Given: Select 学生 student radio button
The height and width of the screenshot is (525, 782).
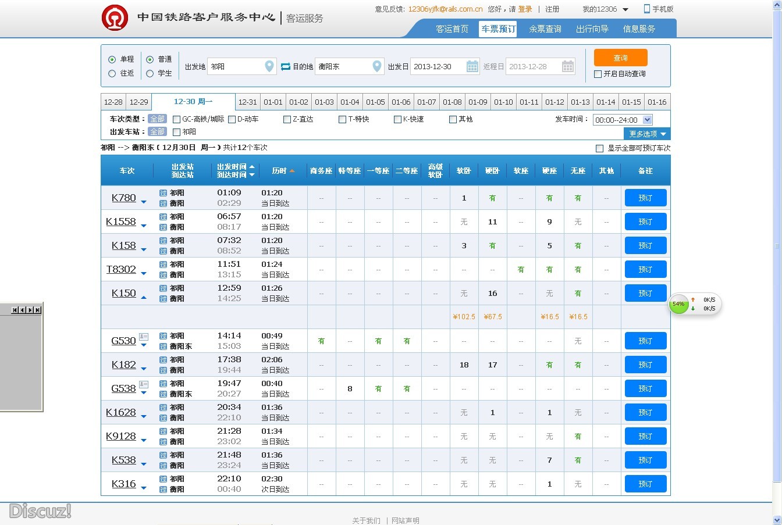Looking at the screenshot, I should point(150,73).
